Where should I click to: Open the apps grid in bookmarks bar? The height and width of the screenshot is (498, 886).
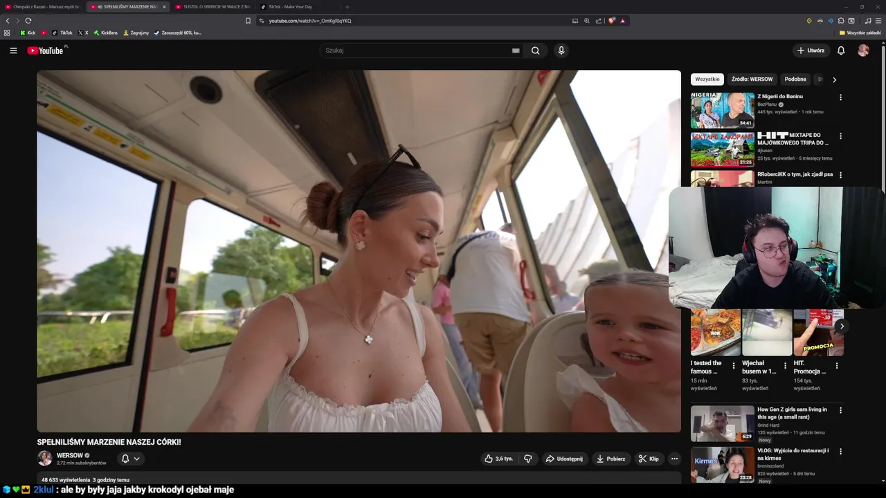(7, 33)
